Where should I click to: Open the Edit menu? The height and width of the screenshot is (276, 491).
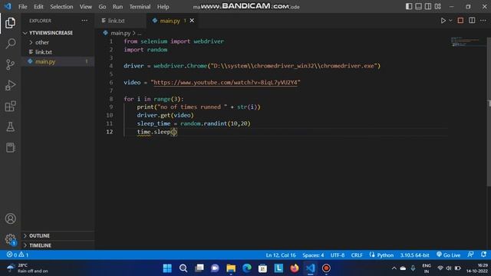[38, 7]
